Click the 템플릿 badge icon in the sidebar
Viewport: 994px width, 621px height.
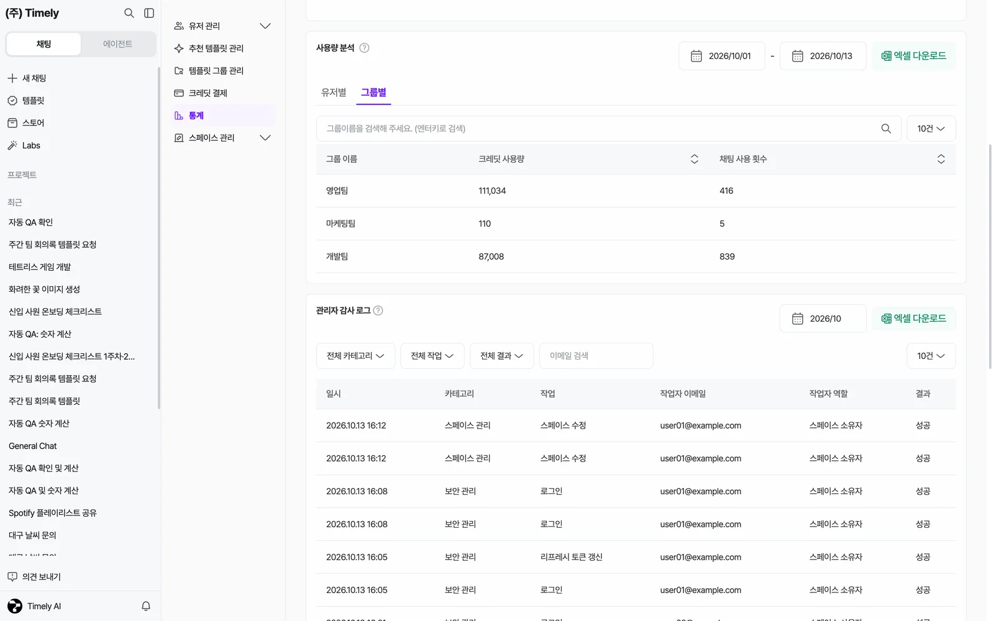tap(12, 101)
